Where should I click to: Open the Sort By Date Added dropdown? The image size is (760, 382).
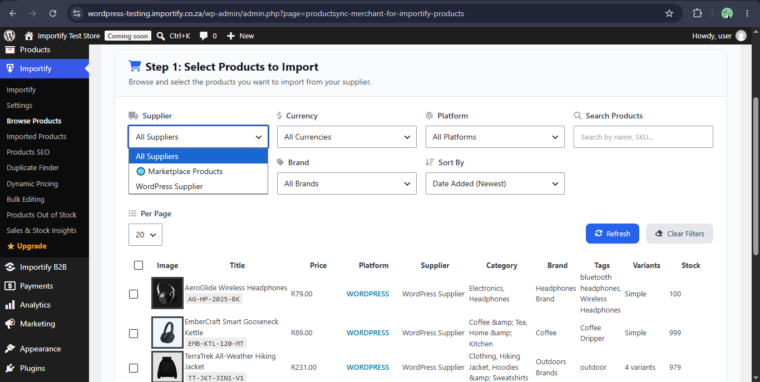point(495,183)
